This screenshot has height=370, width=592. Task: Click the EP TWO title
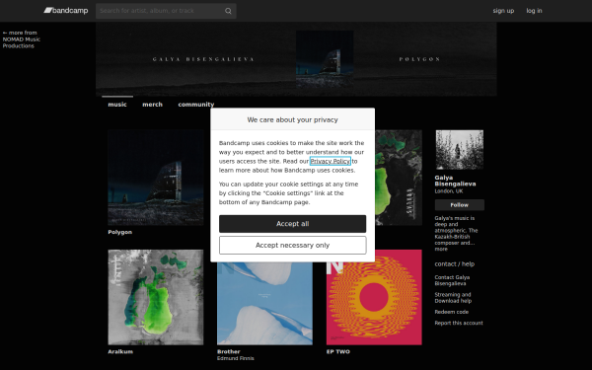[x=338, y=352]
